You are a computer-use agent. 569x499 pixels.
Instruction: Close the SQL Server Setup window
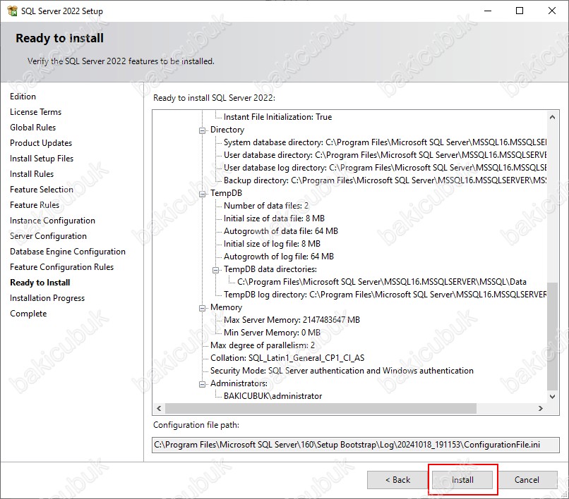tap(552, 11)
